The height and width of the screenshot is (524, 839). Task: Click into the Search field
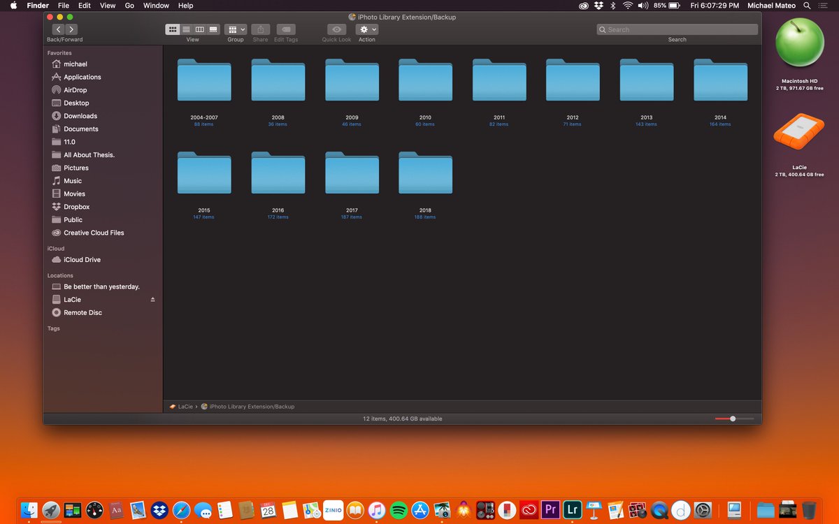point(677,29)
